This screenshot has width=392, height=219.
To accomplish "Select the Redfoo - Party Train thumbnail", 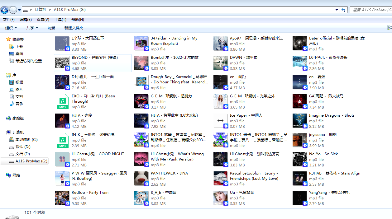I will pyautogui.click(x=62, y=198).
